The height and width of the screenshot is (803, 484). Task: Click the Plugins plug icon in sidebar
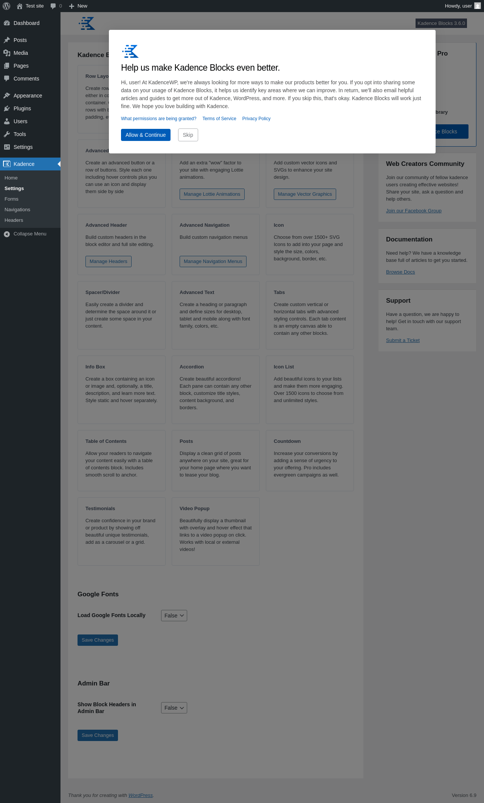[7, 108]
